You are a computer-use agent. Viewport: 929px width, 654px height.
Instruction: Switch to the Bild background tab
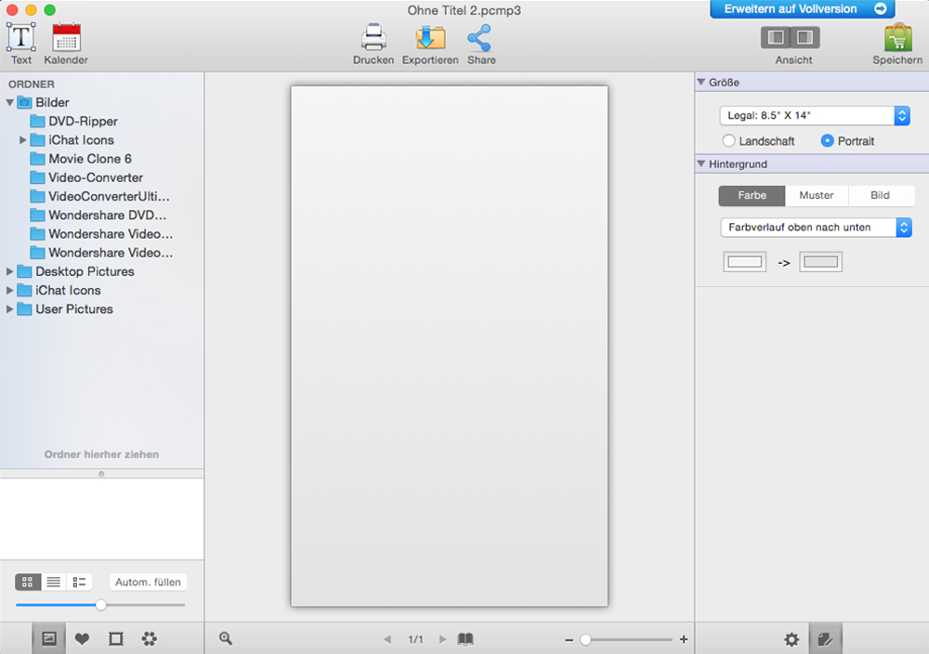880,196
